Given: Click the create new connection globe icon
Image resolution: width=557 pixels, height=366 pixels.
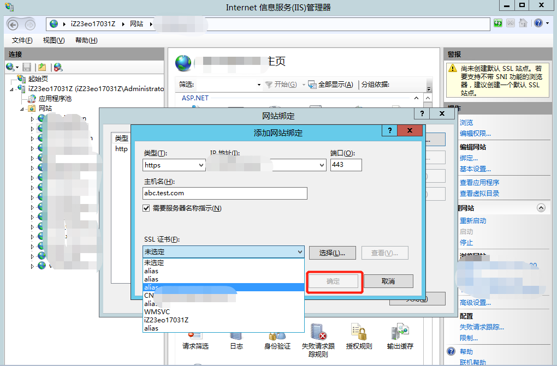Looking at the screenshot, I should pyautogui.click(x=10, y=67).
